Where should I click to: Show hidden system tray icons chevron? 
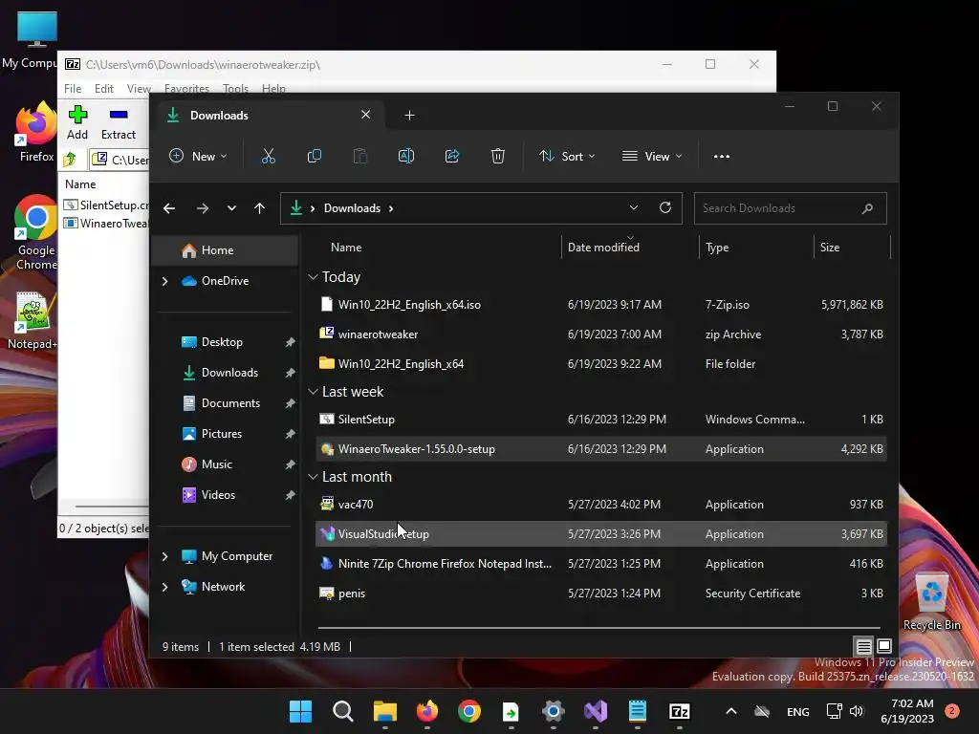[x=731, y=711]
